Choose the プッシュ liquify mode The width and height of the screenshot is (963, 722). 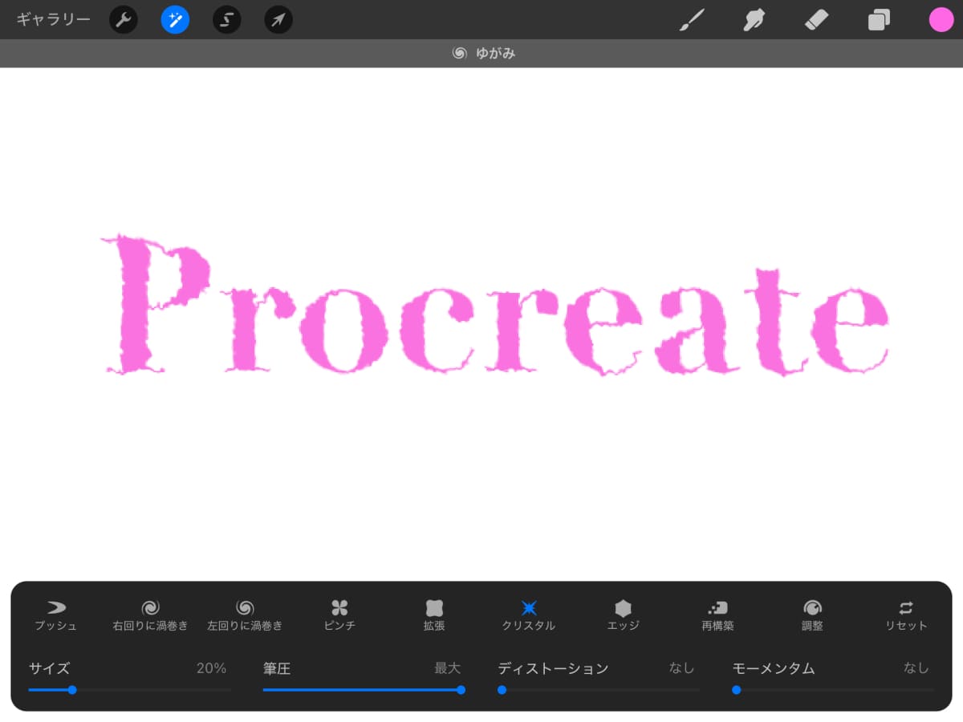tap(56, 615)
